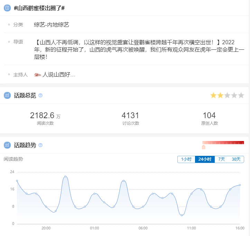This screenshot has height=236, width=250.
Task: Click the 导语 description paragraph
Action: (139, 49)
